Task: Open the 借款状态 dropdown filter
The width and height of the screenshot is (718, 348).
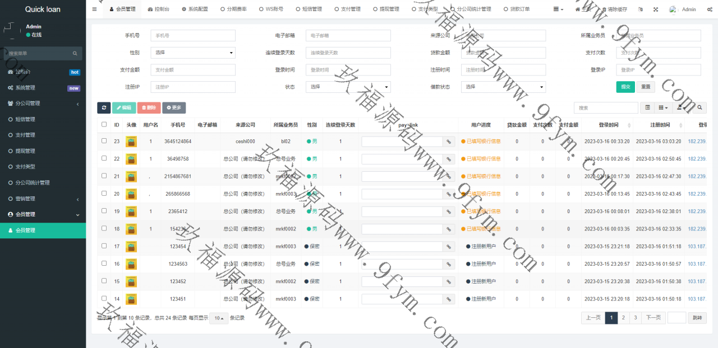Action: (503, 87)
